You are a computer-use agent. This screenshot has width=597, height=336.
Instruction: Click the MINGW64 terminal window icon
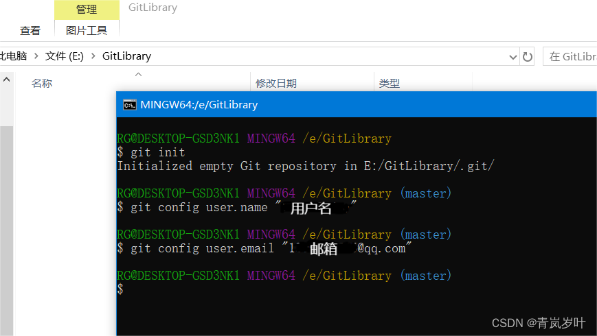pos(129,105)
